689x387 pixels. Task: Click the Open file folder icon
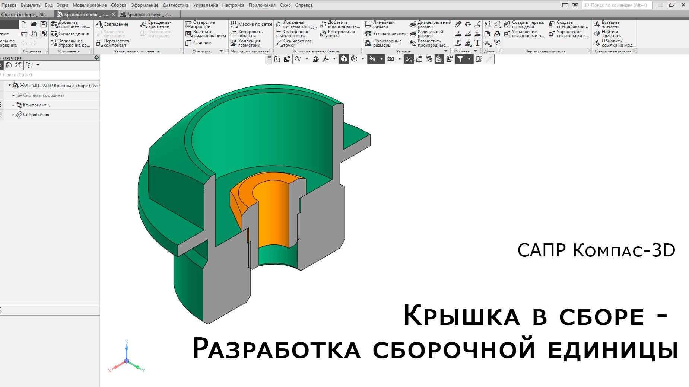pos(34,24)
